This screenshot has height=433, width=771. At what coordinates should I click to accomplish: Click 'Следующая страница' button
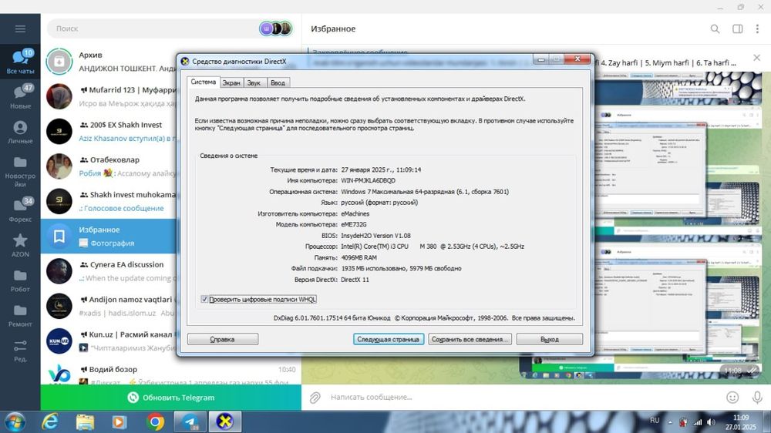(389, 339)
